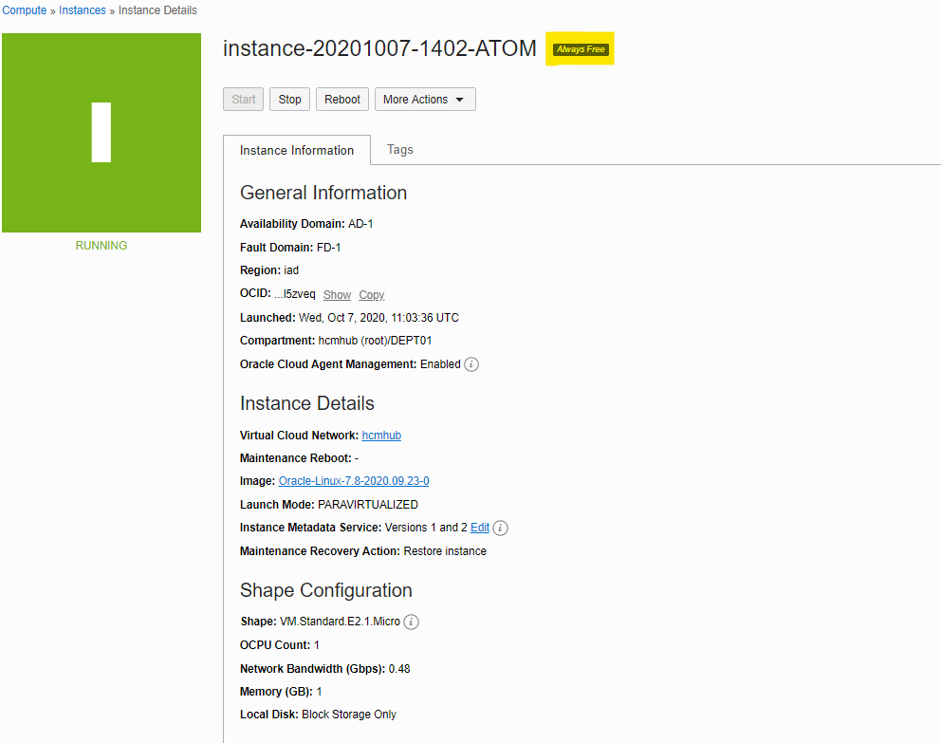Click the green running instance status icon
This screenshot has height=743, width=941.
click(101, 133)
